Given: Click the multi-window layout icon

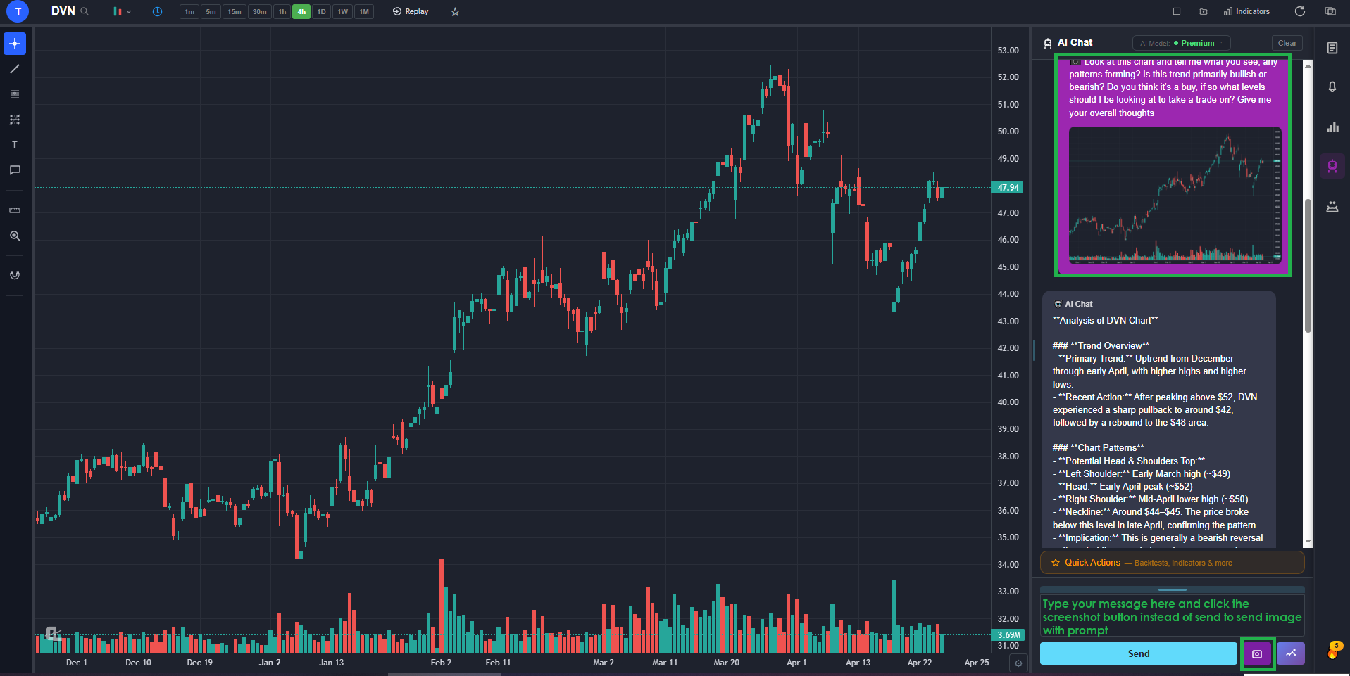Looking at the screenshot, I should click(x=1330, y=11).
